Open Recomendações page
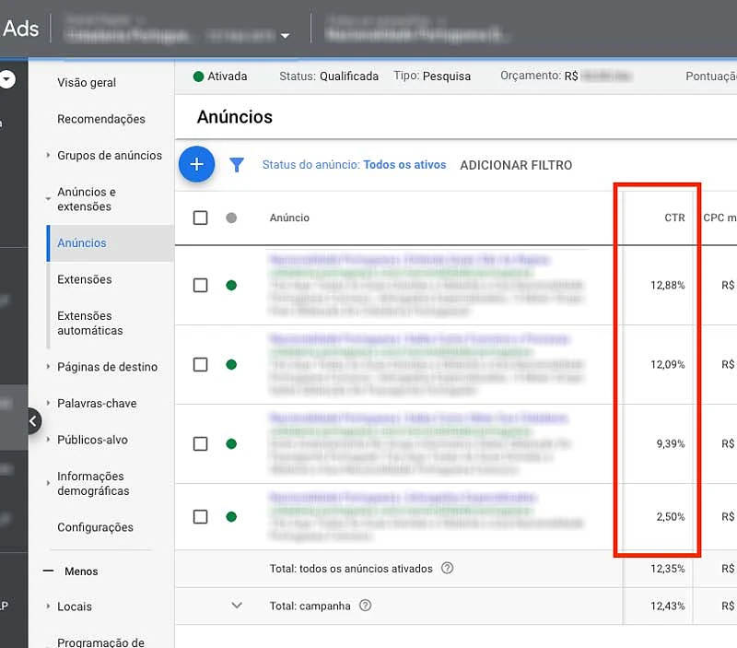The height and width of the screenshot is (648, 737). (x=101, y=119)
